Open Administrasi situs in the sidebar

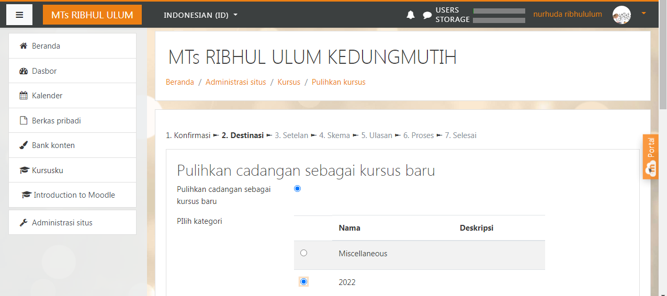tap(73, 222)
